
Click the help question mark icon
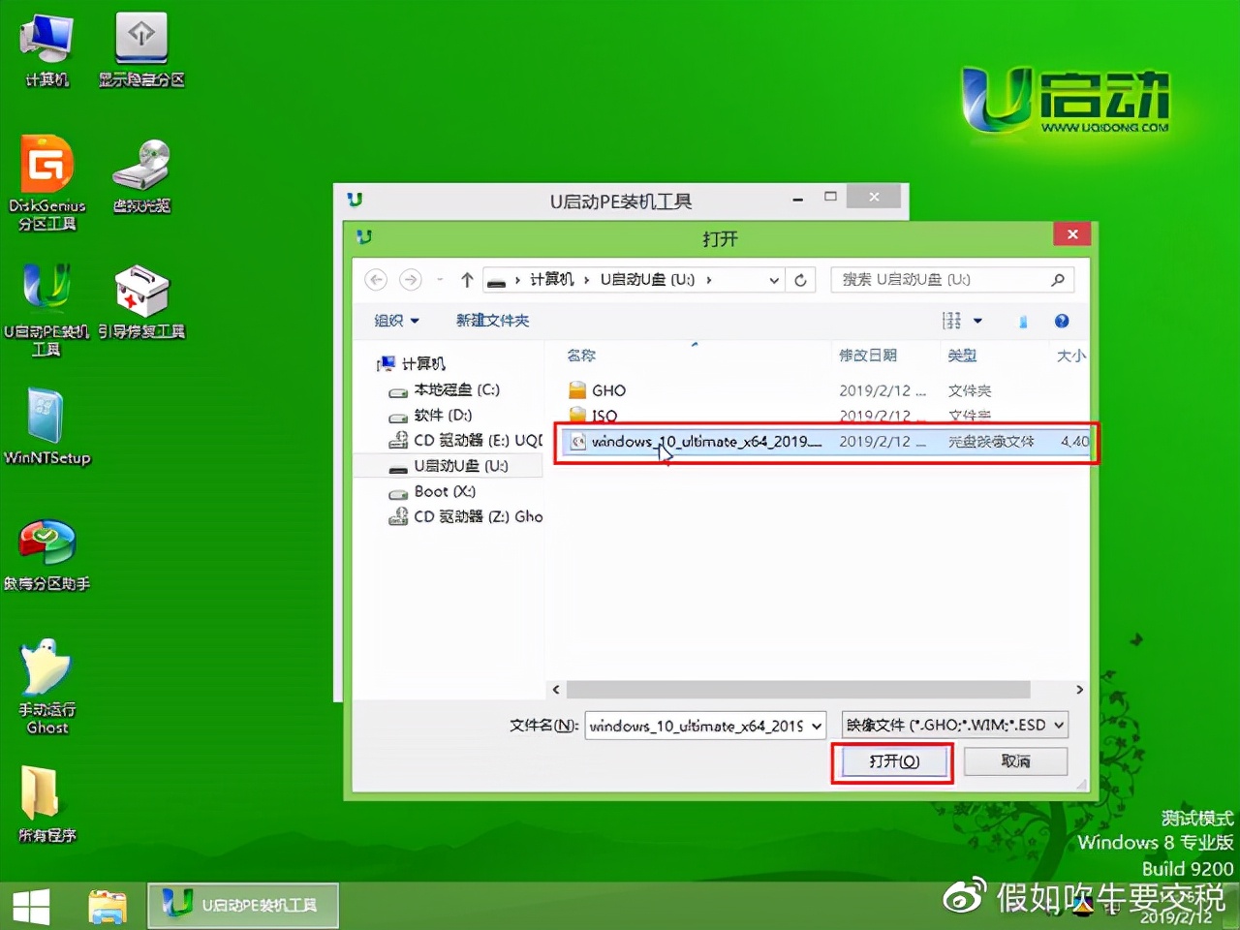point(1062,321)
